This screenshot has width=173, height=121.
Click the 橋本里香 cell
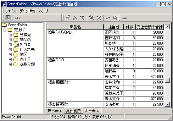click(x=114, y=88)
